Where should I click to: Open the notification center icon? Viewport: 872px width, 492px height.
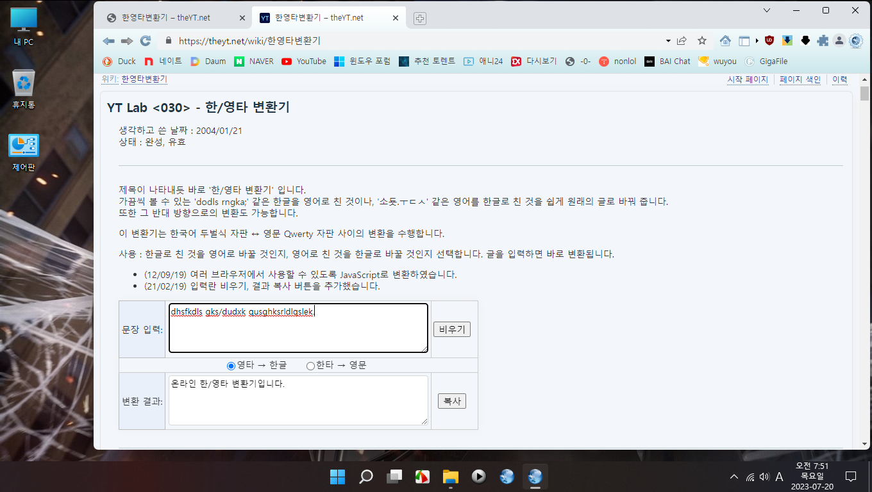click(851, 477)
